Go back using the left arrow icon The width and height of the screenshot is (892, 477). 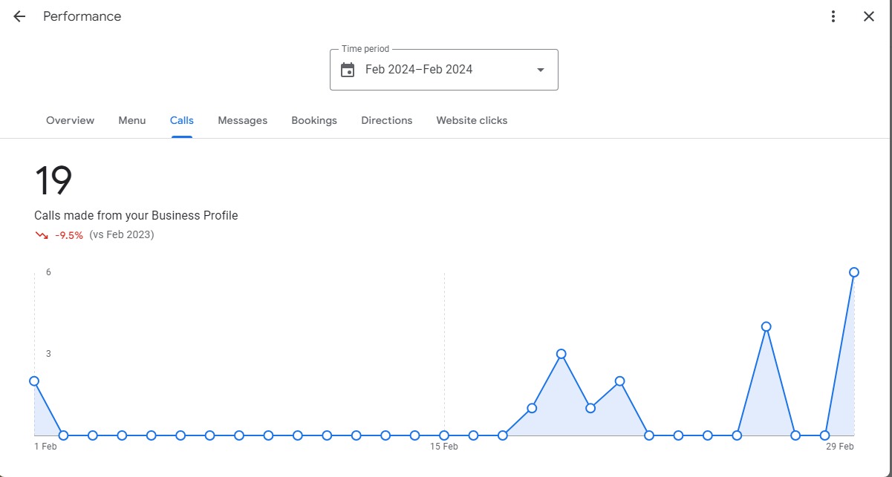coord(19,16)
